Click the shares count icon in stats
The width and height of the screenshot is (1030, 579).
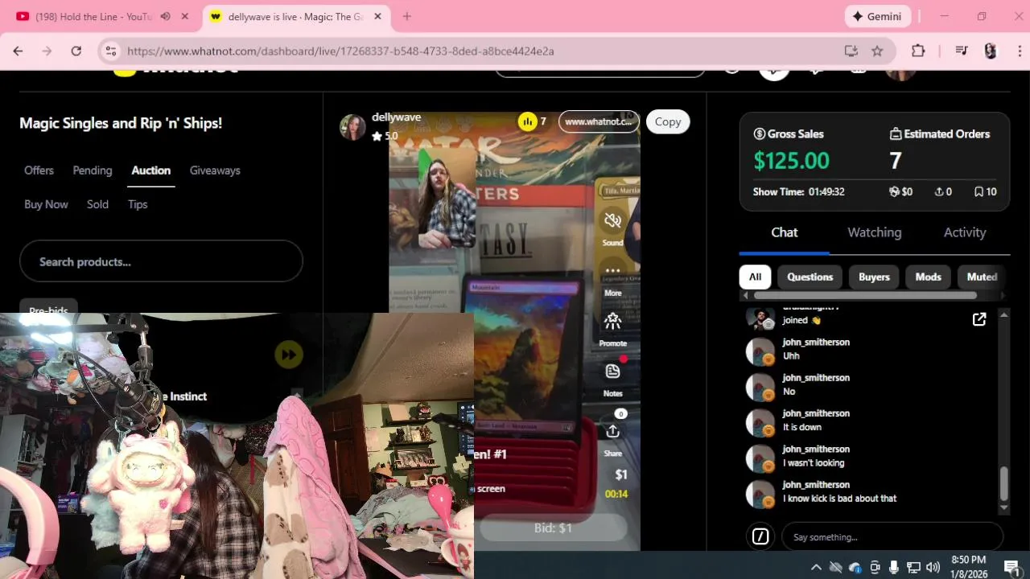tap(938, 191)
